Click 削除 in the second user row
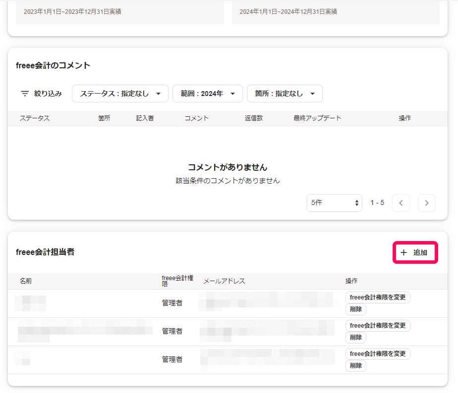Screen dimensions: 458x393 (356, 338)
